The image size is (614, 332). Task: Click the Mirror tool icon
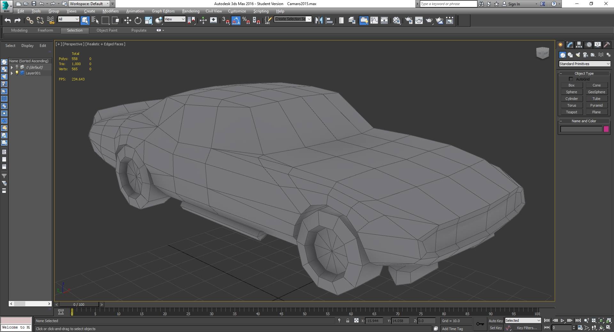(319, 20)
